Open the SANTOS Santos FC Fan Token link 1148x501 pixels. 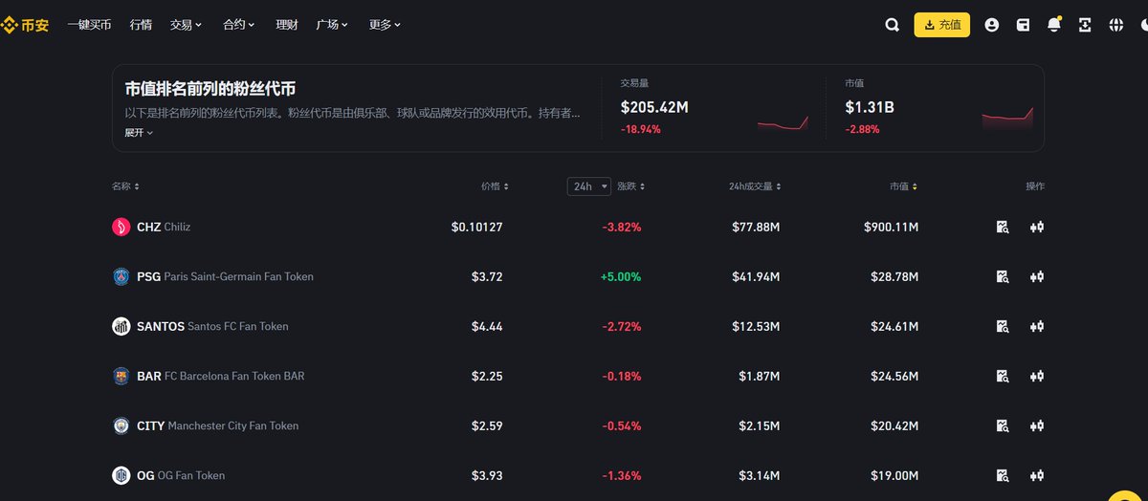212,326
